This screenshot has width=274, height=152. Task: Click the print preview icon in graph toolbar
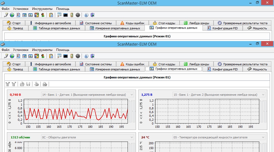click(45, 84)
